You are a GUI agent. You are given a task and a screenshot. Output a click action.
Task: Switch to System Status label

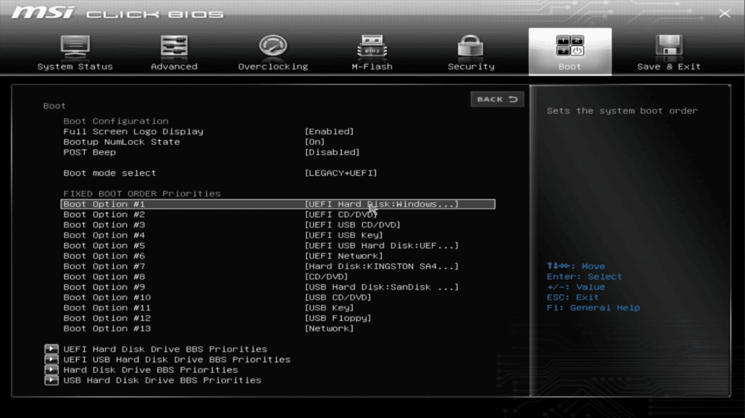(x=75, y=66)
